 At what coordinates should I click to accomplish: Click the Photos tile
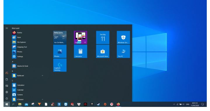[x=60, y=51]
